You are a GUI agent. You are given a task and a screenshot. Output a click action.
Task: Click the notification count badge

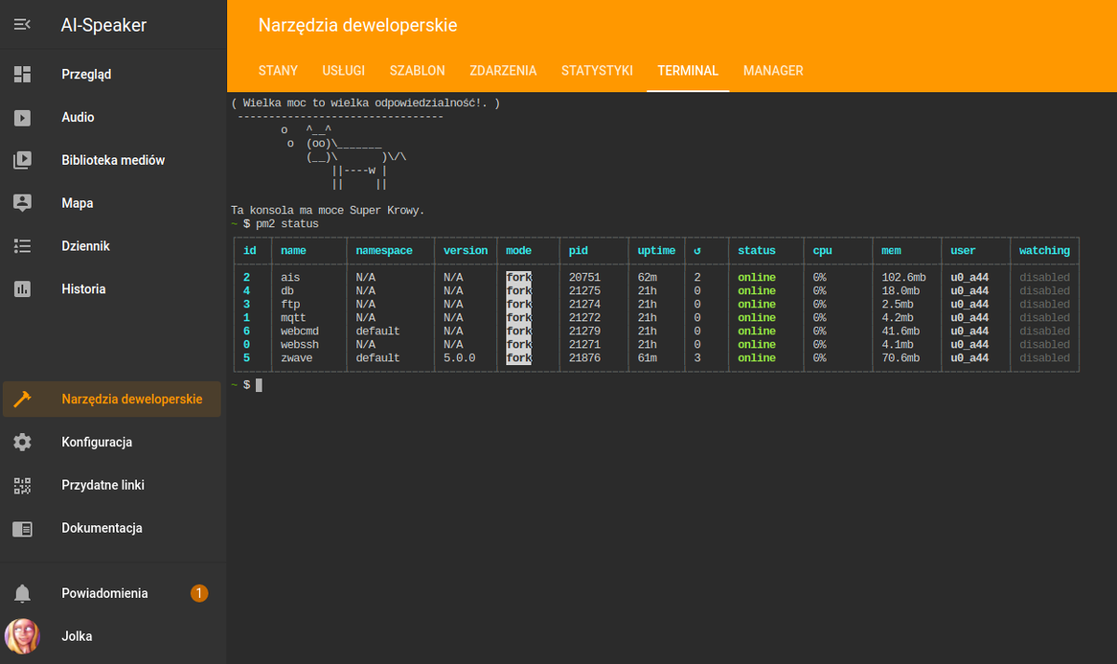coord(199,593)
